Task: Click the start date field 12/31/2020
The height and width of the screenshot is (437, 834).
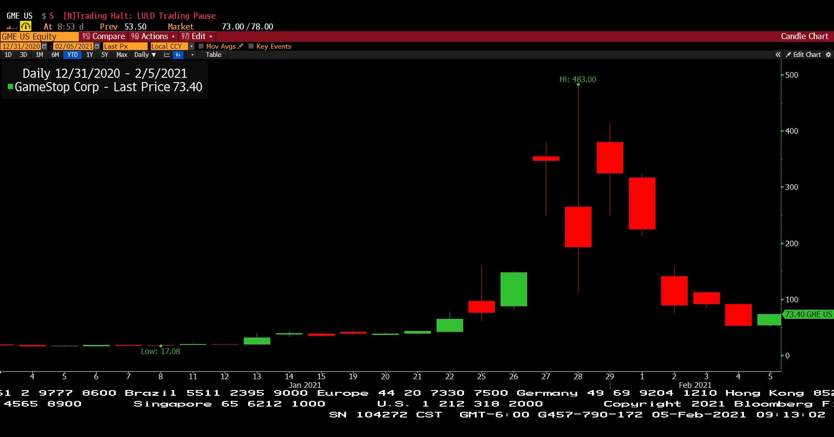Action: click(21, 46)
